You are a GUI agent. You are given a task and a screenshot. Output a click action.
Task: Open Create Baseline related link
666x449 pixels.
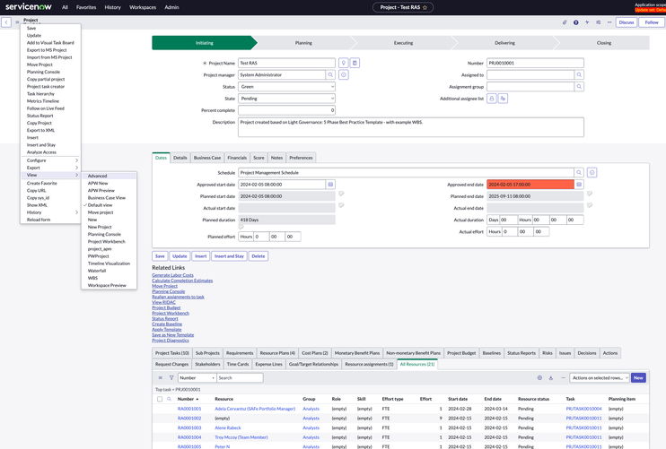pos(167,324)
